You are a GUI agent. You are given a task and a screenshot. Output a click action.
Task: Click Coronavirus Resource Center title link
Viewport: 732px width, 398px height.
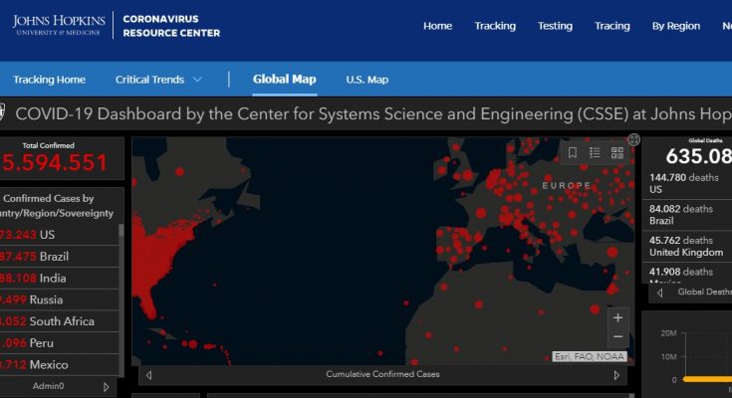point(171,26)
